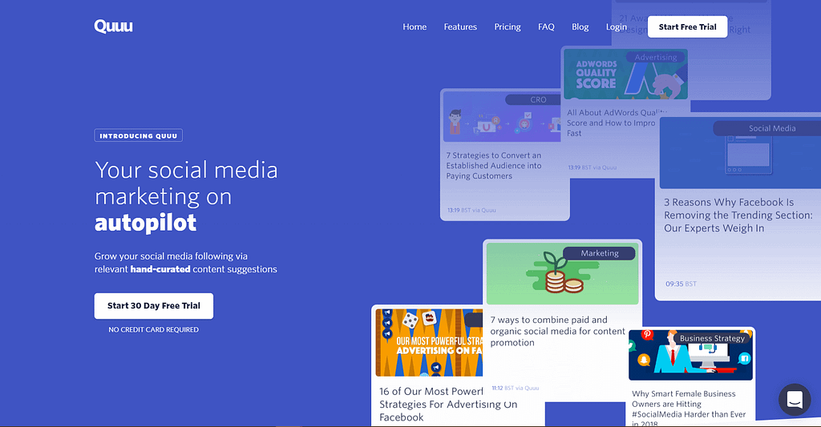
Task: Go to the Home page
Action: [415, 26]
